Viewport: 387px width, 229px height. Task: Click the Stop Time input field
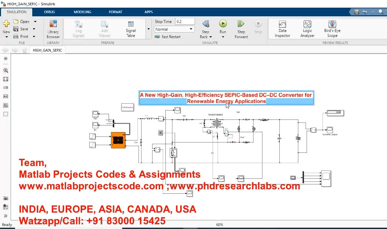pyautogui.click(x=185, y=22)
